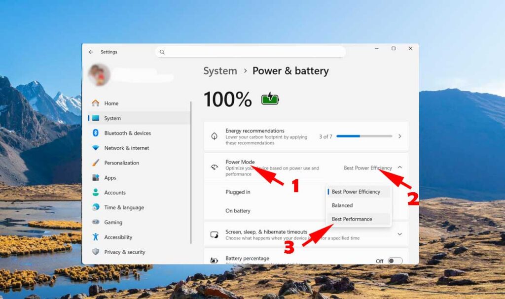This screenshot has width=505, height=299.
Task: Click the Settings search box
Action: click(251, 52)
